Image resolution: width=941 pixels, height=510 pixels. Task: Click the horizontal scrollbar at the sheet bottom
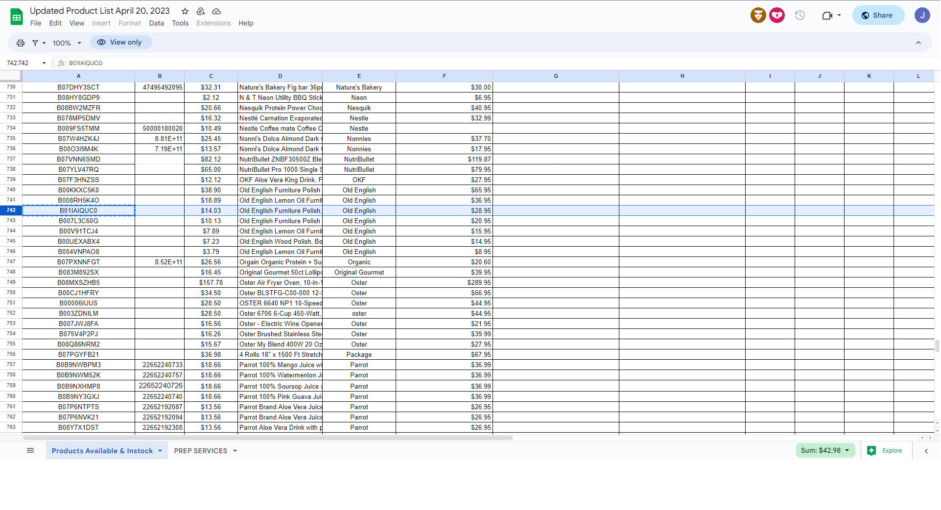pos(268,438)
